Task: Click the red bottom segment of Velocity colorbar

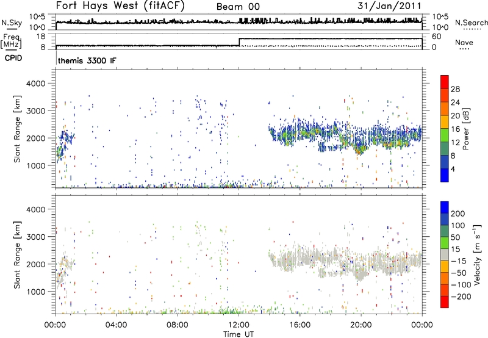Action: pyautogui.click(x=445, y=302)
